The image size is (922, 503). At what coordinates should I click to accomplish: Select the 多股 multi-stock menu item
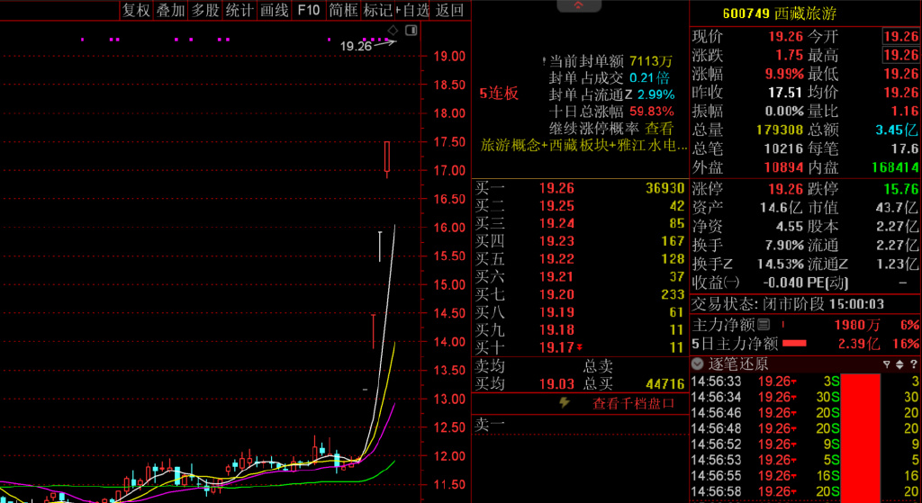click(x=204, y=10)
